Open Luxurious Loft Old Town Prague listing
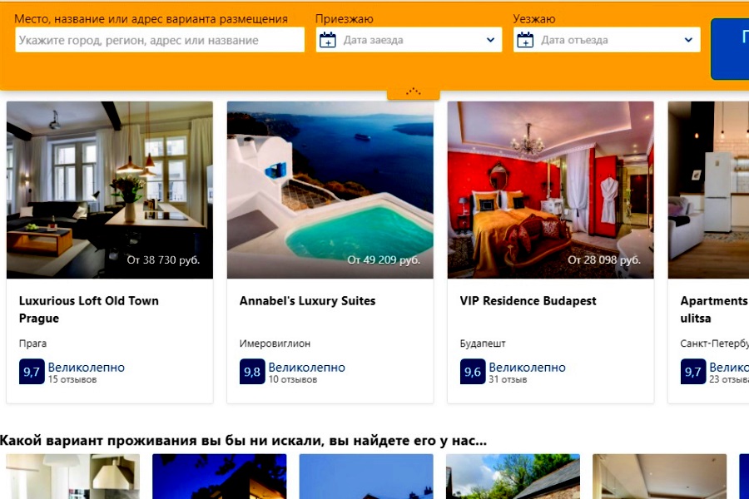Viewport: 749px width, 499px height. [x=89, y=309]
